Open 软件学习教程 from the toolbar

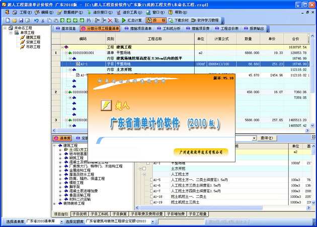pos(205,21)
